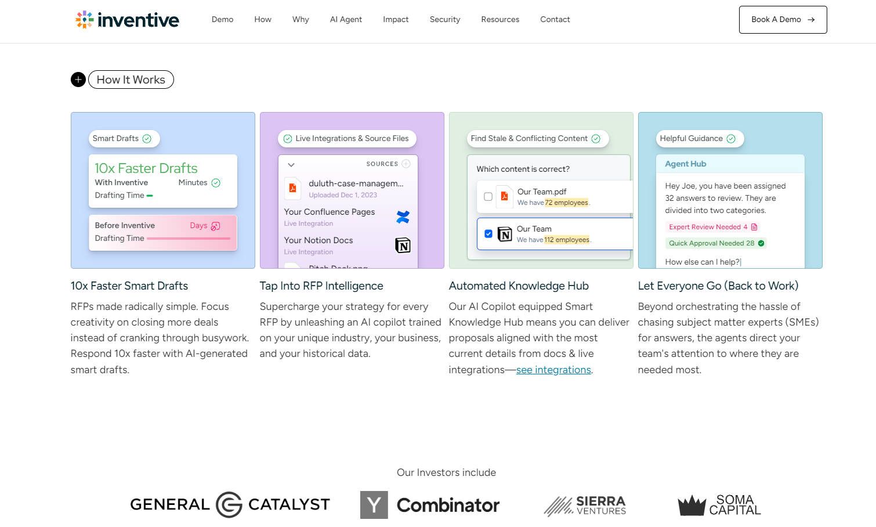Expand the How It Works section via plus circle
This screenshot has height=527, width=876.
pyautogui.click(x=78, y=80)
